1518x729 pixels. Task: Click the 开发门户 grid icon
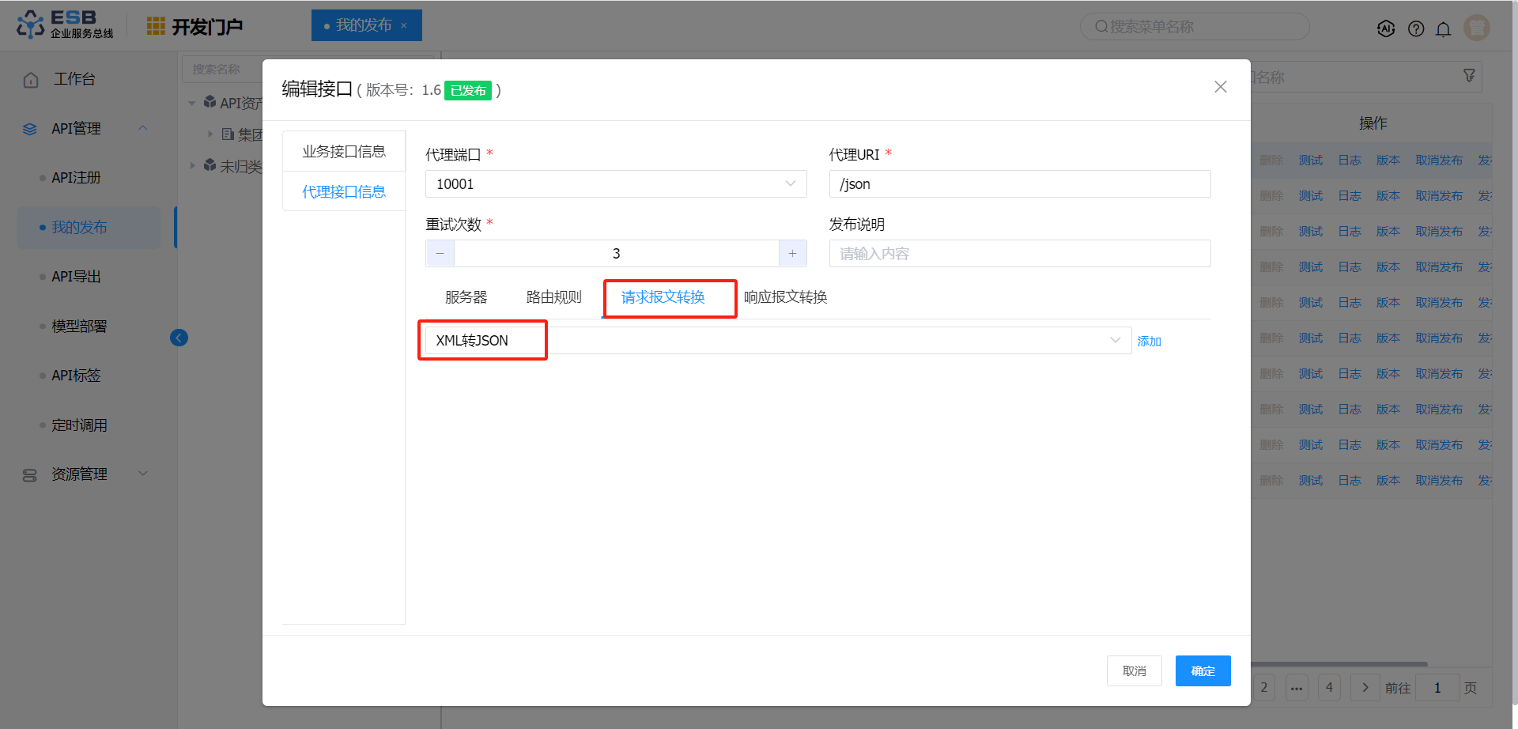pos(156,26)
